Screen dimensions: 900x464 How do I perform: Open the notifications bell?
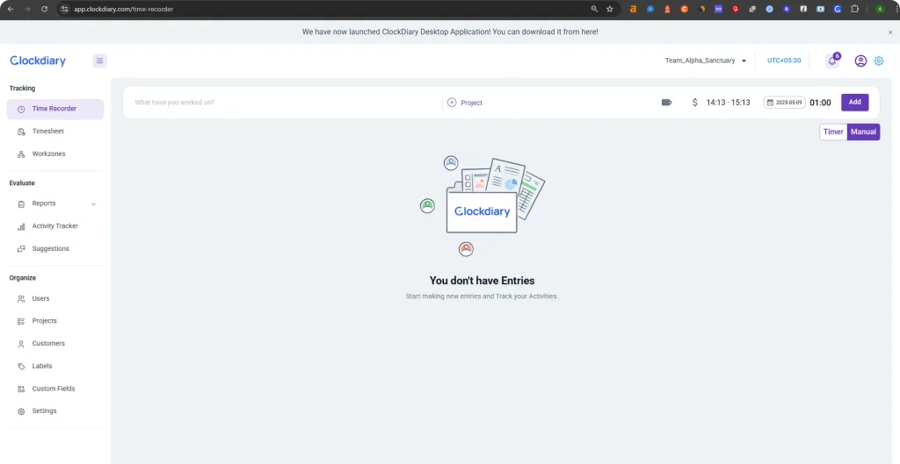pyautogui.click(x=832, y=61)
